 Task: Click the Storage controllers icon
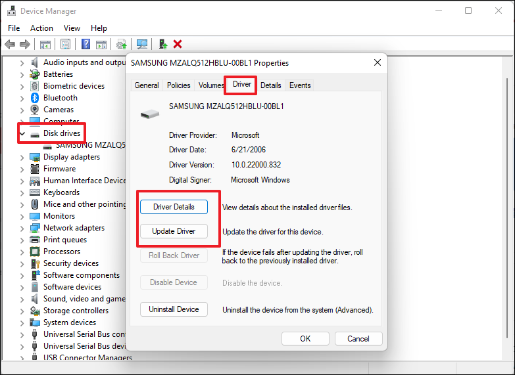point(34,311)
